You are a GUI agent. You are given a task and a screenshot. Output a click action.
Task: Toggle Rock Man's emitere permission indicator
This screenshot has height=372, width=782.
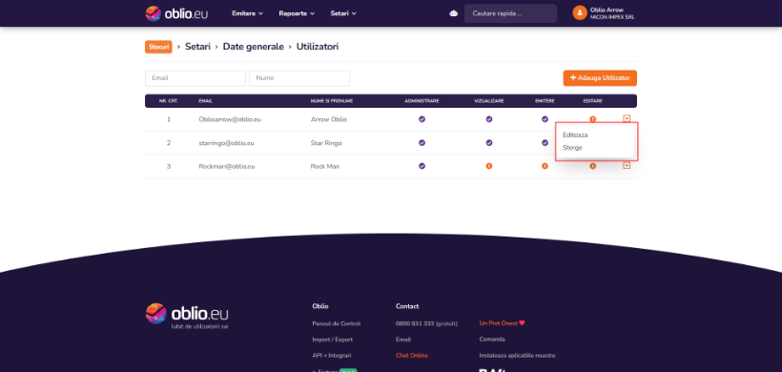point(545,166)
